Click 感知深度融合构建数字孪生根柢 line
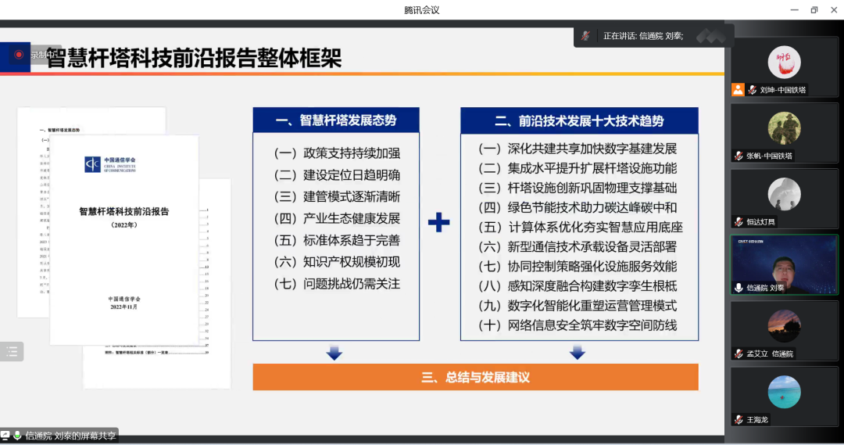Viewport: 844px width, 445px height. 578,286
